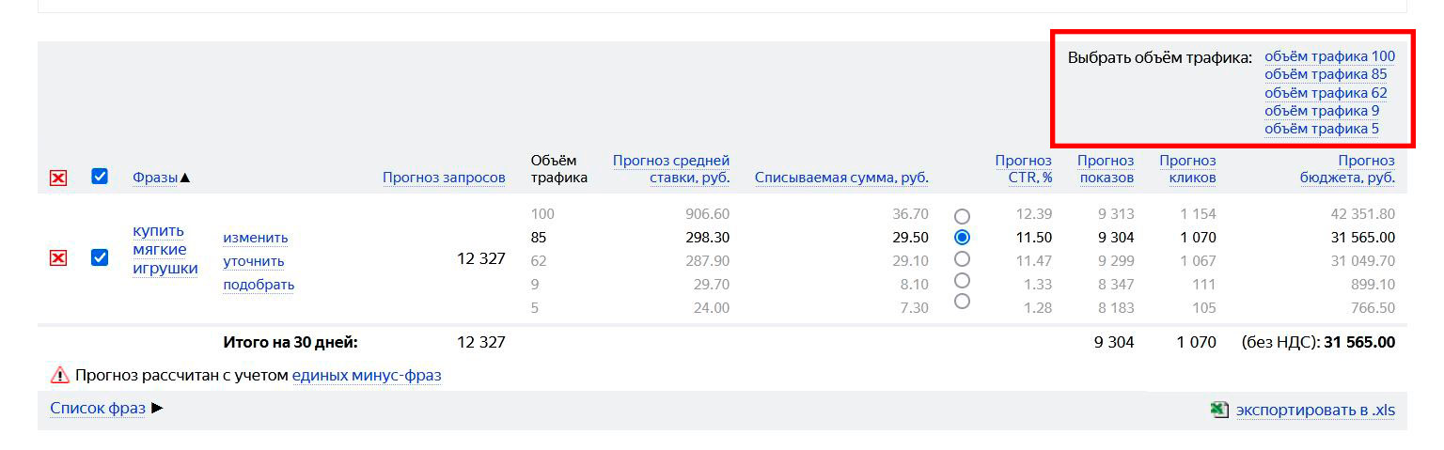Select traffic volume 9 radio button
The height and width of the screenshot is (450, 1444).
pyautogui.click(x=962, y=280)
